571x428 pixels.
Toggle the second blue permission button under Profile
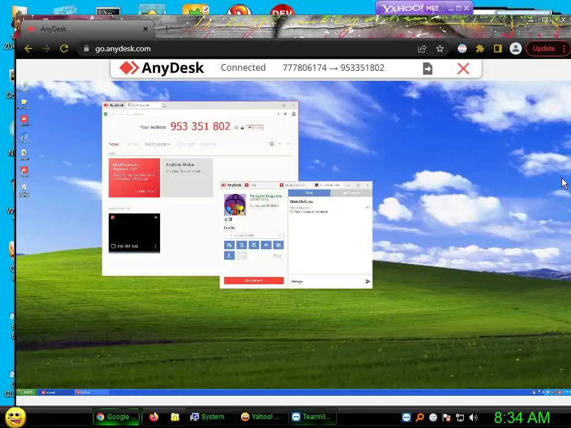click(x=241, y=245)
